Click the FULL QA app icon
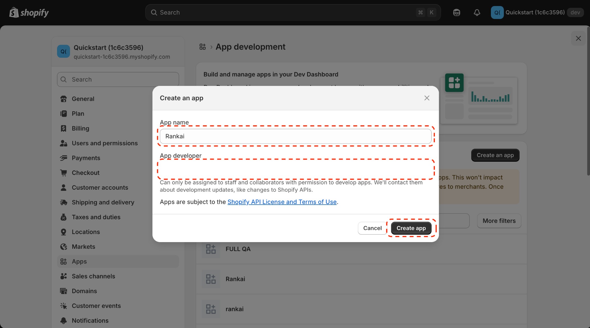Image resolution: width=590 pixels, height=328 pixels. pos(210,249)
